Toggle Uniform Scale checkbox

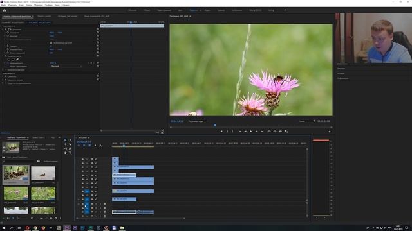[51, 43]
